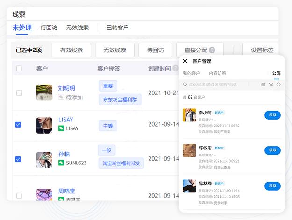Switch to the 未处理 tab
Viewport: 292px width, 220px height.
[x=22, y=28]
